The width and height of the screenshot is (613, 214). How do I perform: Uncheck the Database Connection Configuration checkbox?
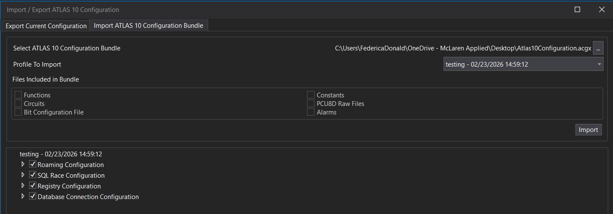pyautogui.click(x=32, y=196)
